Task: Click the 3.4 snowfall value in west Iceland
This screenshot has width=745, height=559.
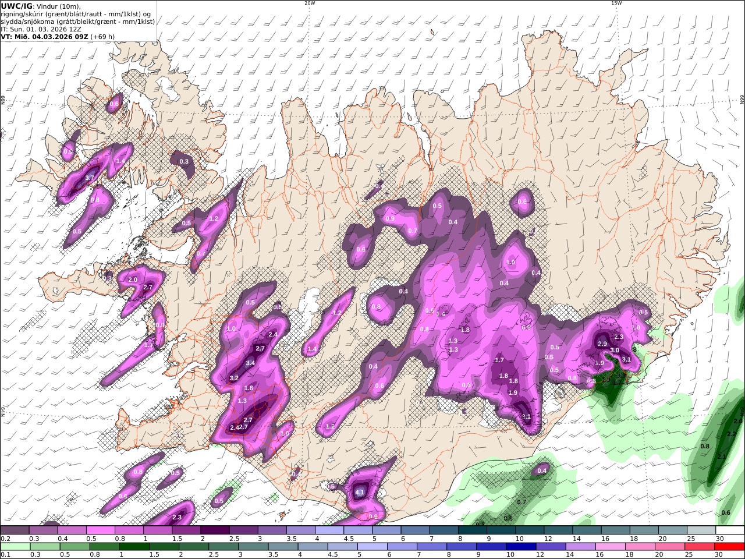Action: coord(251,363)
